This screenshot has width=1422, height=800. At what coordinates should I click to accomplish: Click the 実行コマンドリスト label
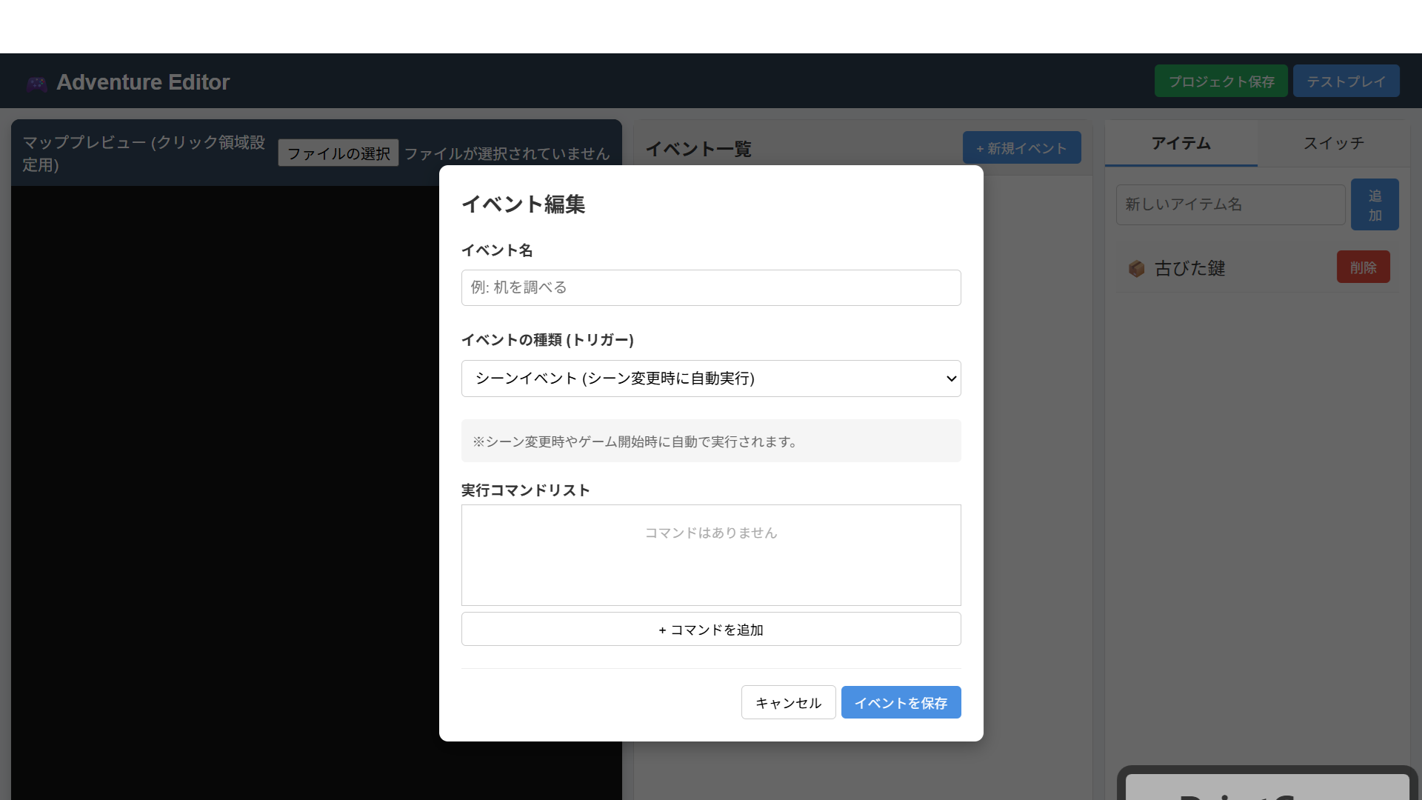525,490
